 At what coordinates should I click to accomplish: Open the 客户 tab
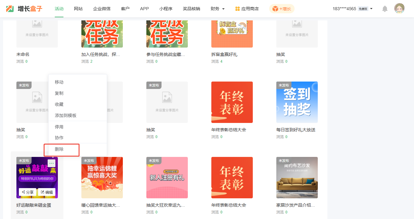(x=125, y=9)
